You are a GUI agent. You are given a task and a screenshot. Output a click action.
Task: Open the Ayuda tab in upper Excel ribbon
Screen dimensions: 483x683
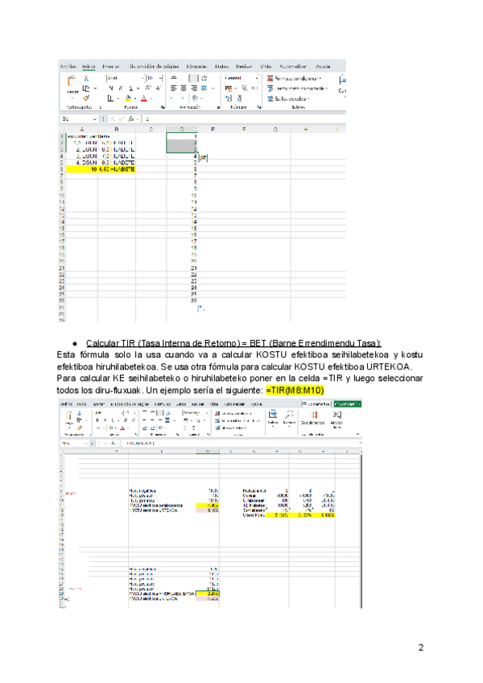point(323,66)
